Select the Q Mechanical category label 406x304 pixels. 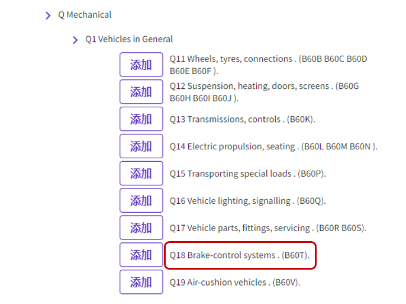85,15
